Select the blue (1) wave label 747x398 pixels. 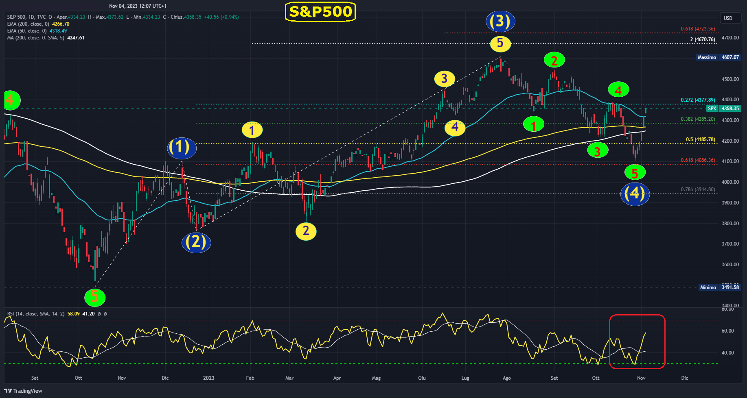point(182,148)
